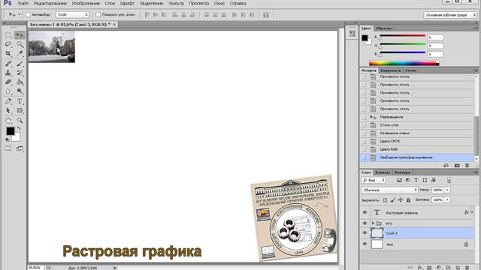481x270 pixels.
Task: Switch to the Каналы tab
Action: [383, 172]
